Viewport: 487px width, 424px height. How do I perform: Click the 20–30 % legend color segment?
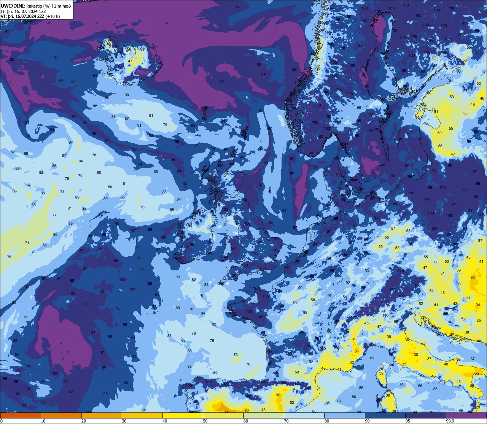click(x=102, y=415)
